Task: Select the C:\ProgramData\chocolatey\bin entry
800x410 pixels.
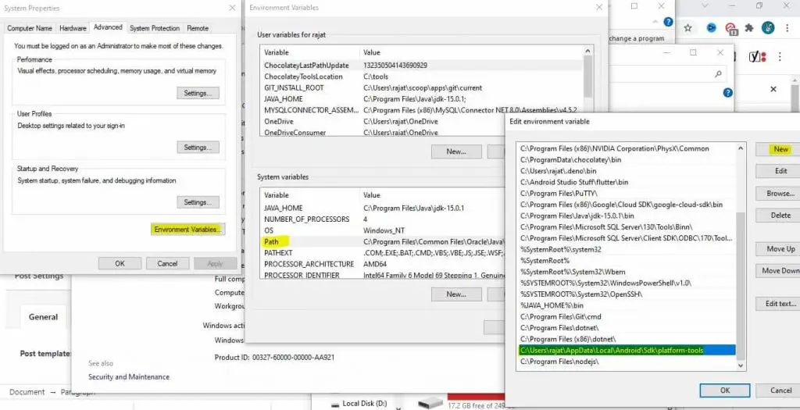Action: point(626,159)
